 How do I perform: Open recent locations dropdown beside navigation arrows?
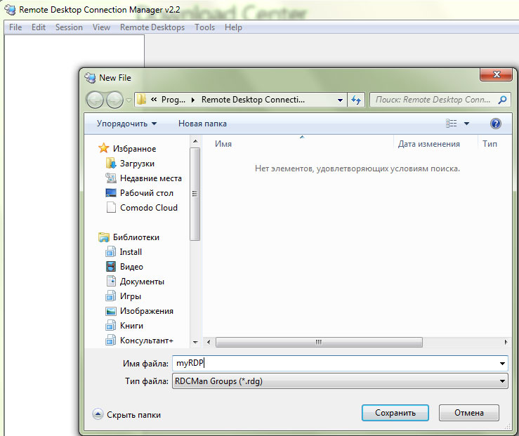point(129,100)
